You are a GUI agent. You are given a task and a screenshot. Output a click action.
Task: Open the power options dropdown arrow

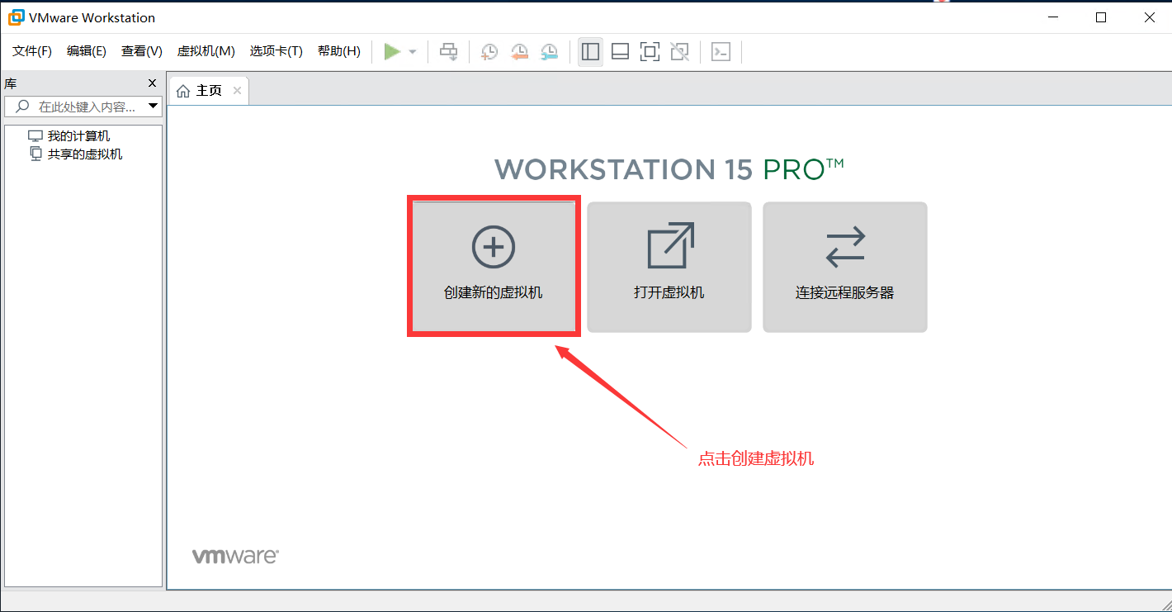[413, 52]
